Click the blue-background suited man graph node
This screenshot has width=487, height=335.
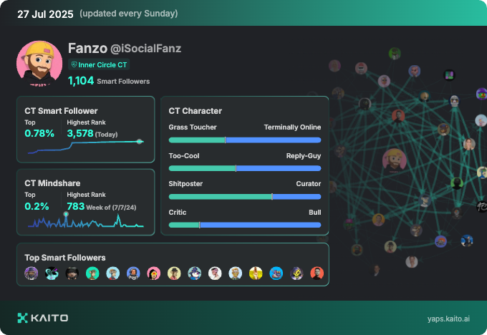pyautogui.click(x=467, y=241)
